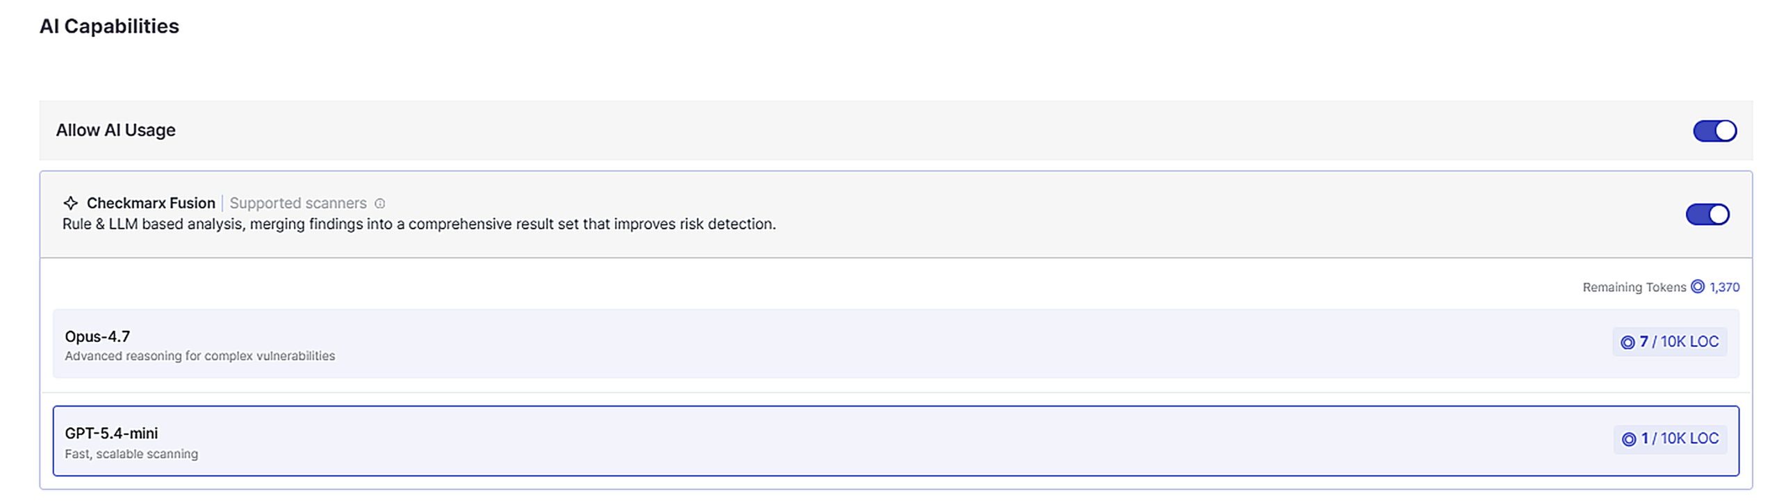The width and height of the screenshot is (1779, 501).
Task: Click the GPT-5.4-mini token cost icon
Action: 1628,439
